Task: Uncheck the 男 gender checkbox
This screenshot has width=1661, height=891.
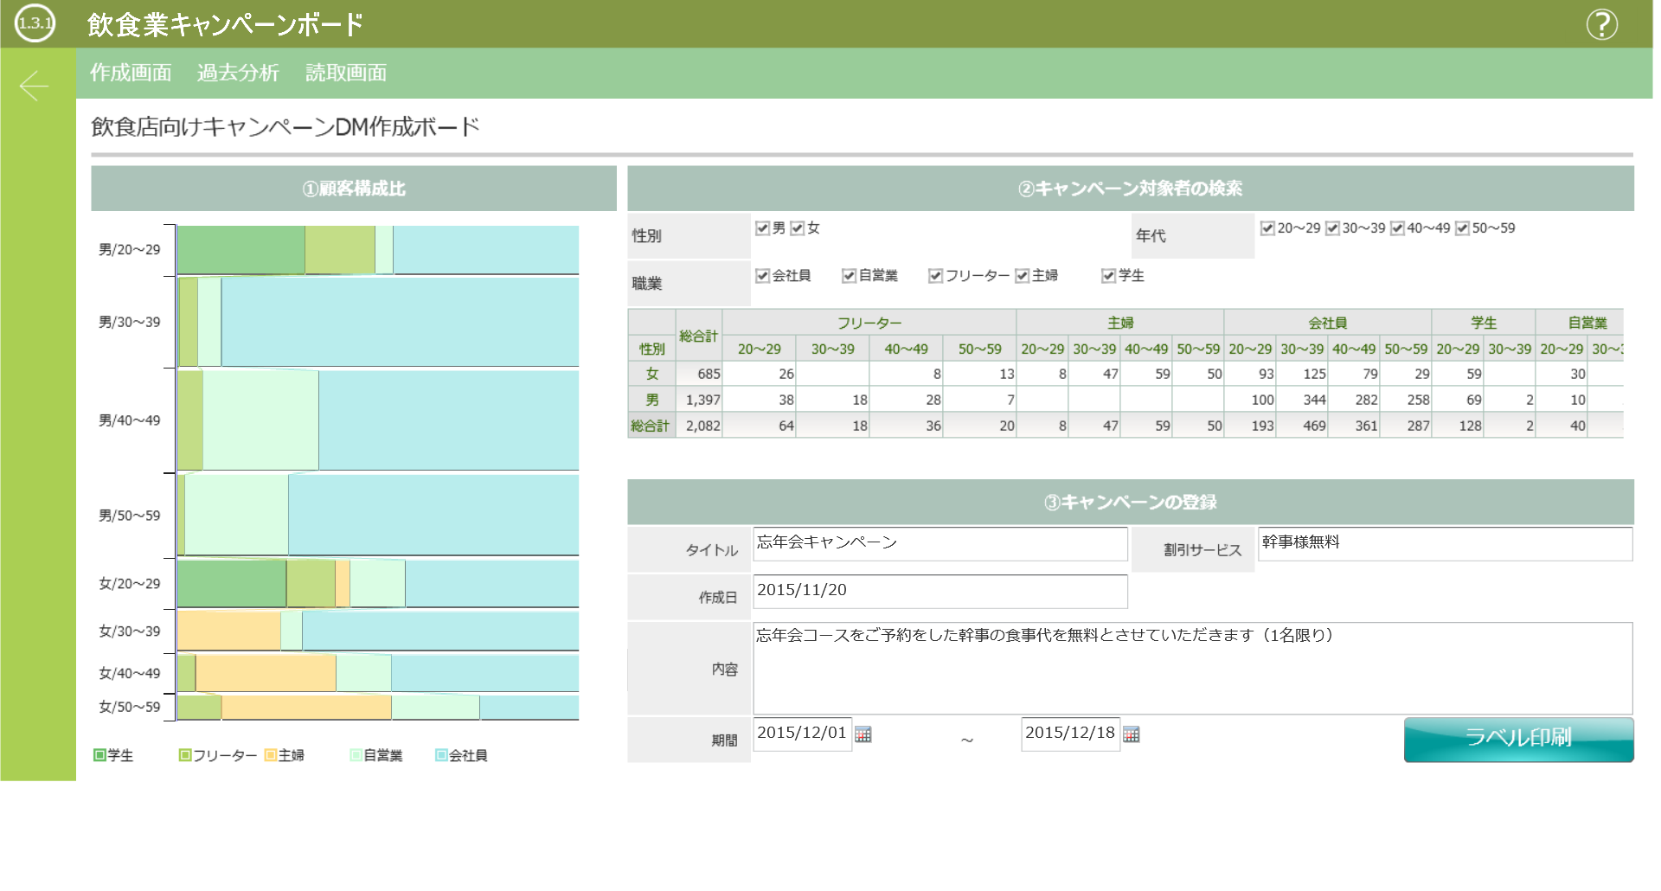Action: click(762, 228)
